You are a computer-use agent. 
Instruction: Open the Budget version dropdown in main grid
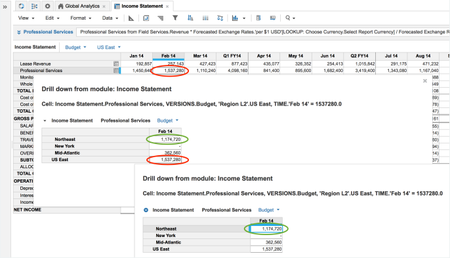tap(75, 47)
